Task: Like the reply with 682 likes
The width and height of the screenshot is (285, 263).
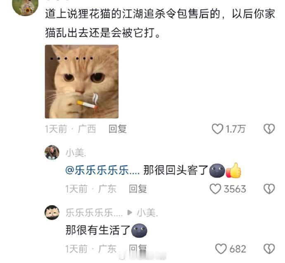Action: 221,249
